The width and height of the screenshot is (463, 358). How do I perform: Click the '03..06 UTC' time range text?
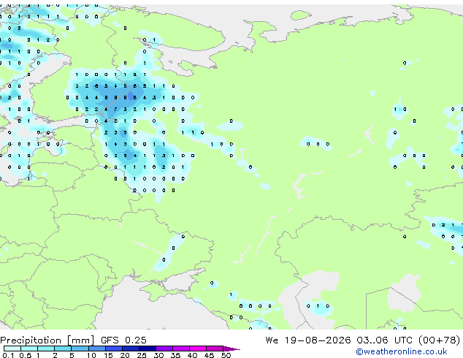[x=384, y=340]
